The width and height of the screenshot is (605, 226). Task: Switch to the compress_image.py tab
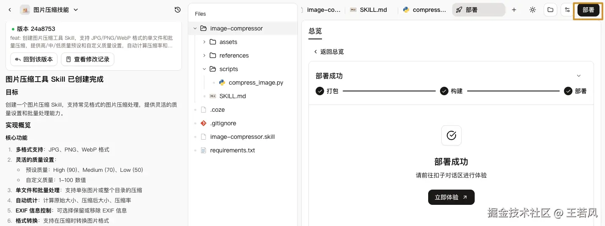[x=424, y=10]
